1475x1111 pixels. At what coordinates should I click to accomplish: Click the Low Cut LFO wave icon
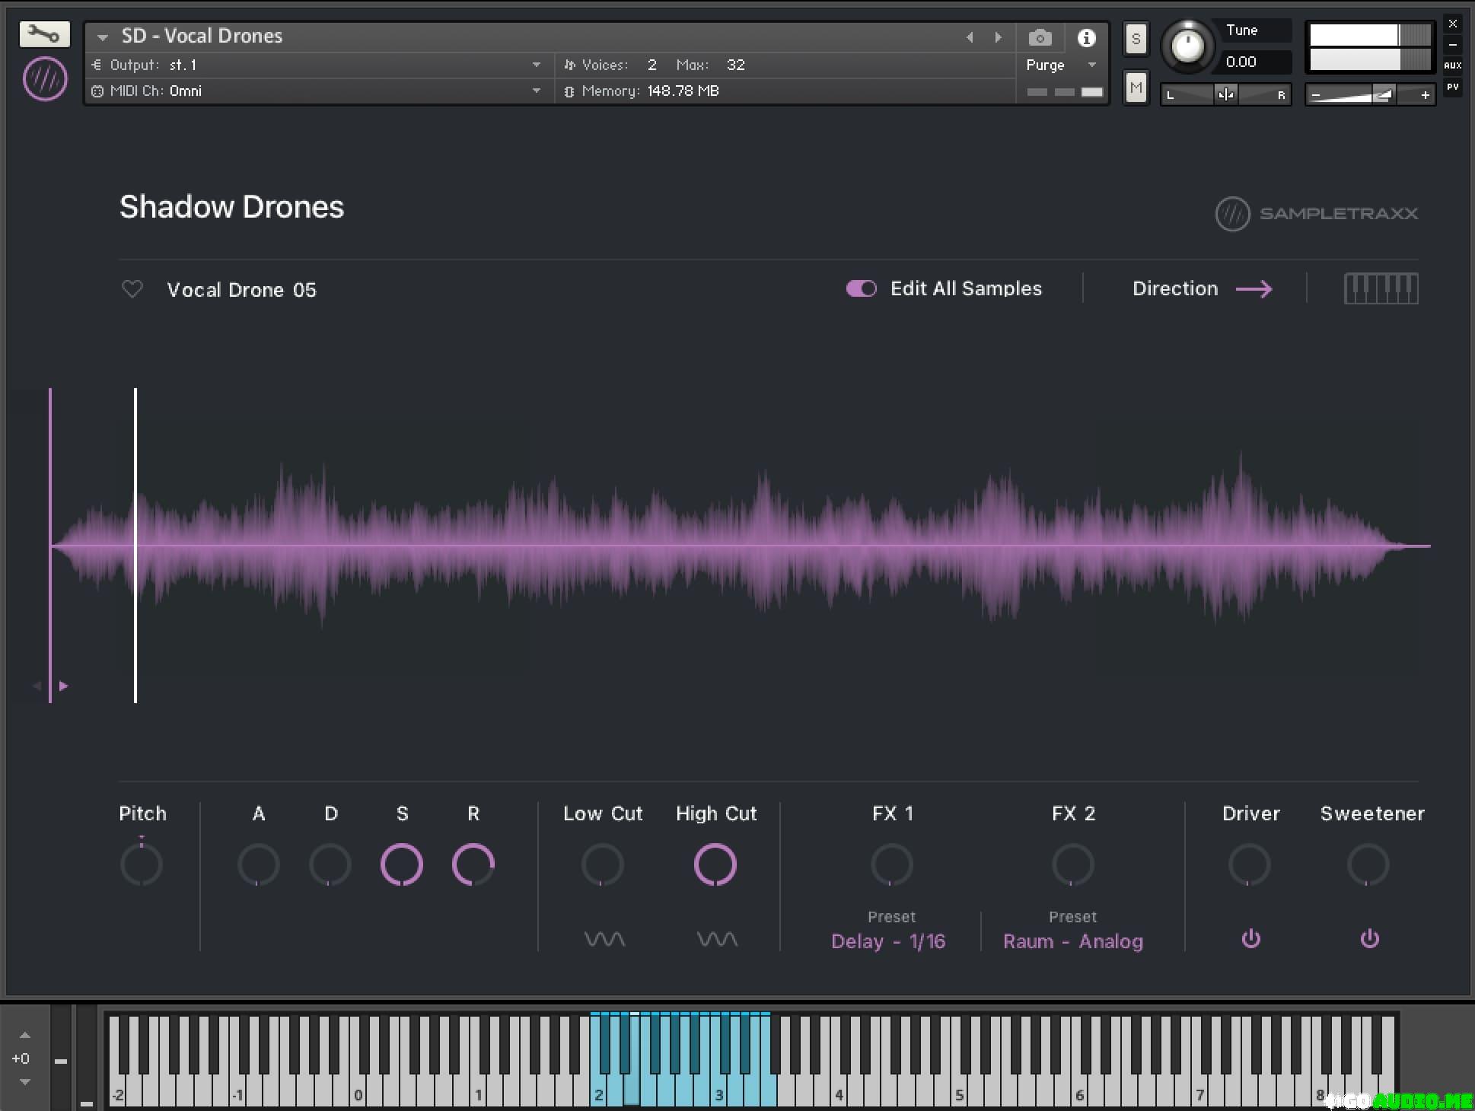(604, 940)
